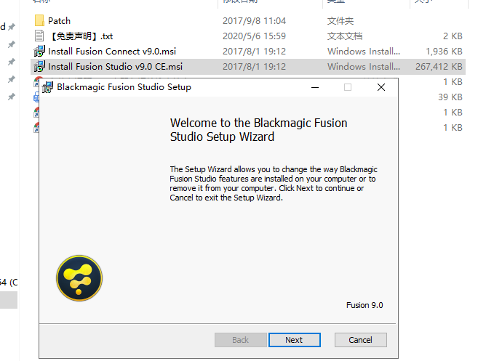Screen dimensions: 486x361
Task: Click the Fusion logo in the wizard
Action: (79, 278)
